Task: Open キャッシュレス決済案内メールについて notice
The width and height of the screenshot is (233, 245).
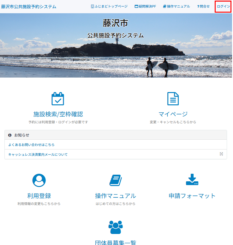Action: [x=38, y=155]
